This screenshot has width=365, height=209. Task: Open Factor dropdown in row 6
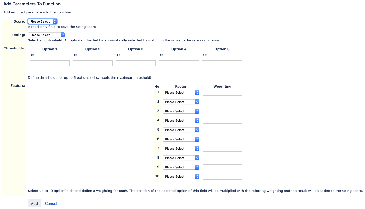pyautogui.click(x=181, y=139)
